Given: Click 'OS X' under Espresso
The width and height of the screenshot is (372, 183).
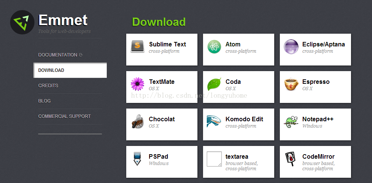Looking at the screenshot, I should [308, 89].
